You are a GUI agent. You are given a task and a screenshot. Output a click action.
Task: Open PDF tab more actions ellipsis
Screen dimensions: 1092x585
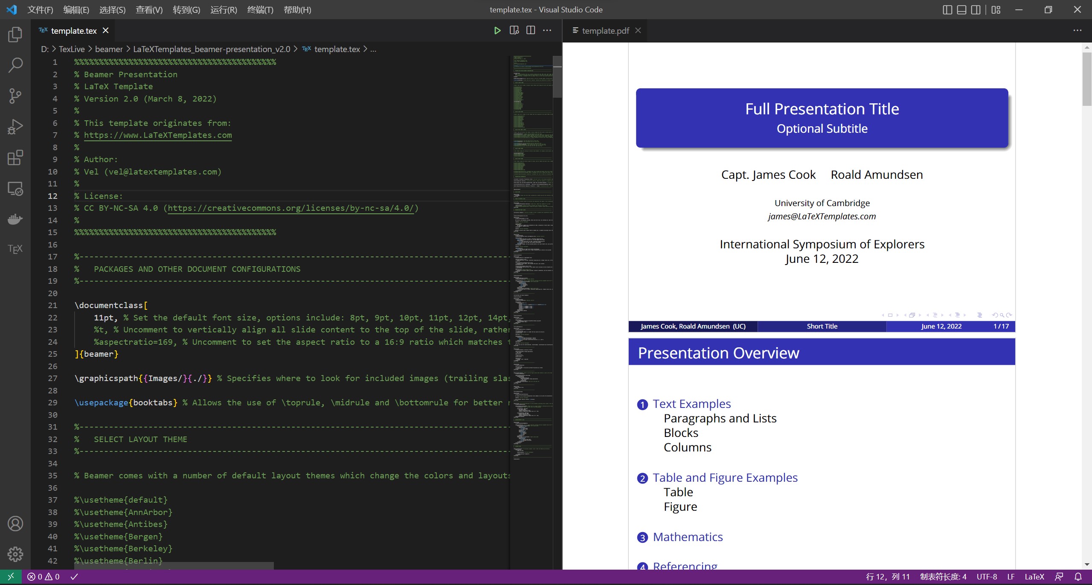coord(1077,30)
